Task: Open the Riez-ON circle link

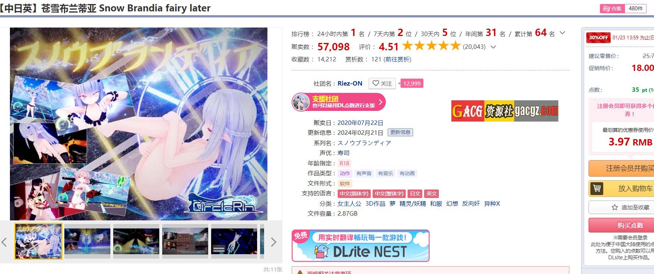Action: 350,83
